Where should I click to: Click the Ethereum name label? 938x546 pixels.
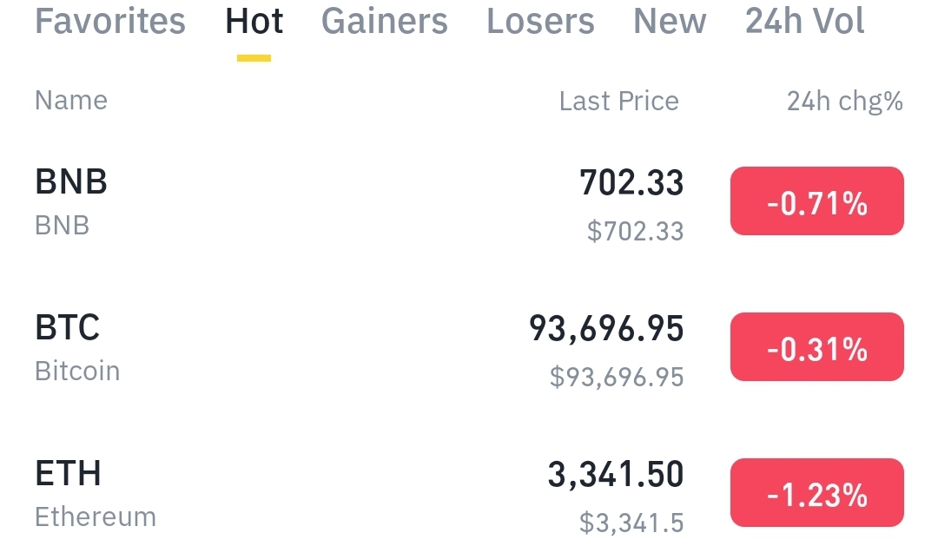[x=96, y=516]
